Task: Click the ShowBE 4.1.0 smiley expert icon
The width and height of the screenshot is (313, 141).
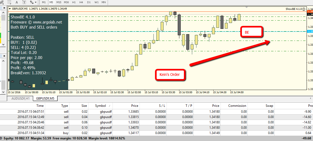Action: [x=304, y=9]
